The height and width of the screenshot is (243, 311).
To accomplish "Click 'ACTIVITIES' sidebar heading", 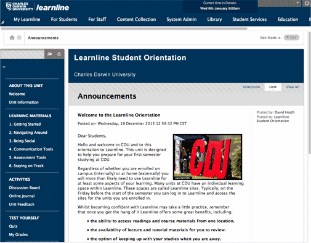I will pyautogui.click(x=20, y=179).
